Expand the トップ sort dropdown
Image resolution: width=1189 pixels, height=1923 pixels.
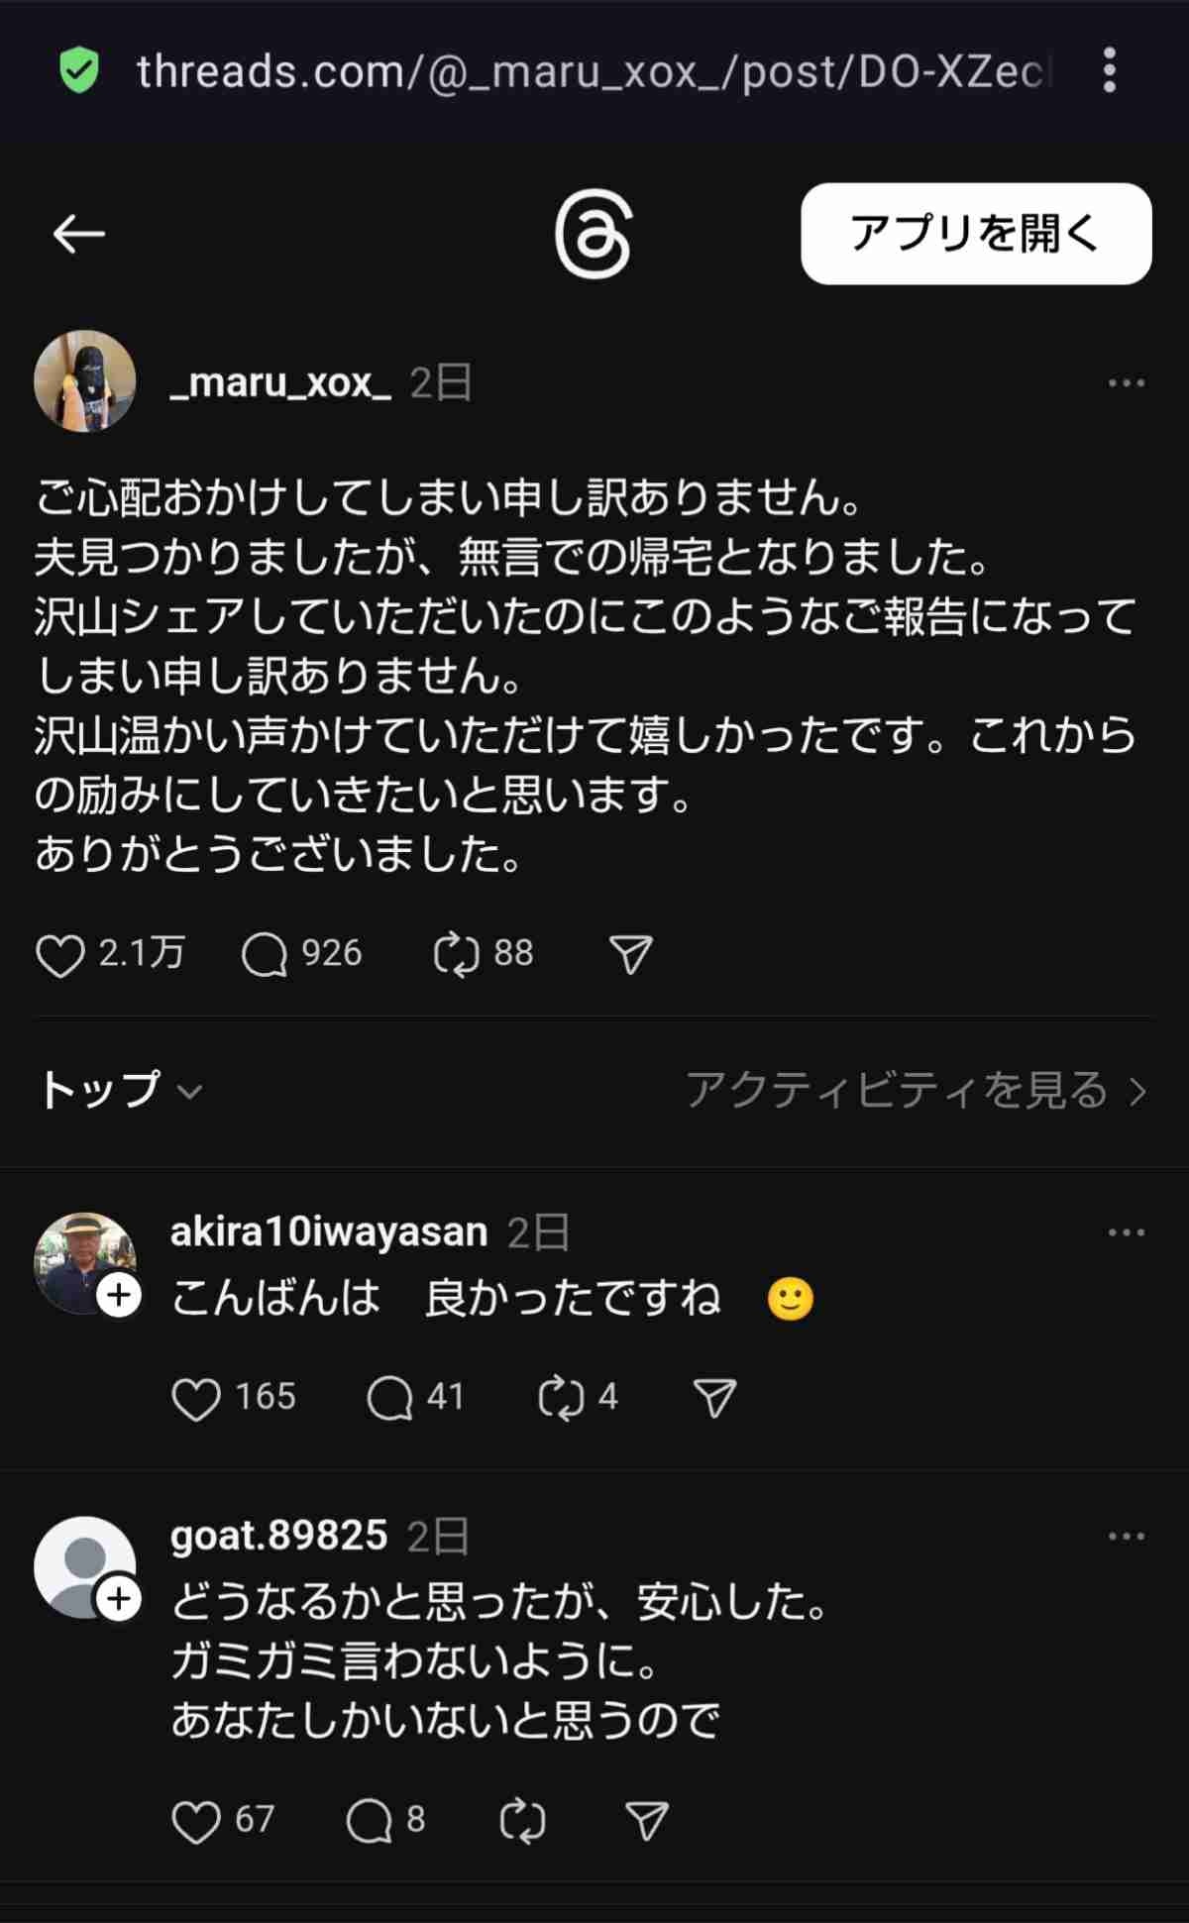pos(121,1091)
